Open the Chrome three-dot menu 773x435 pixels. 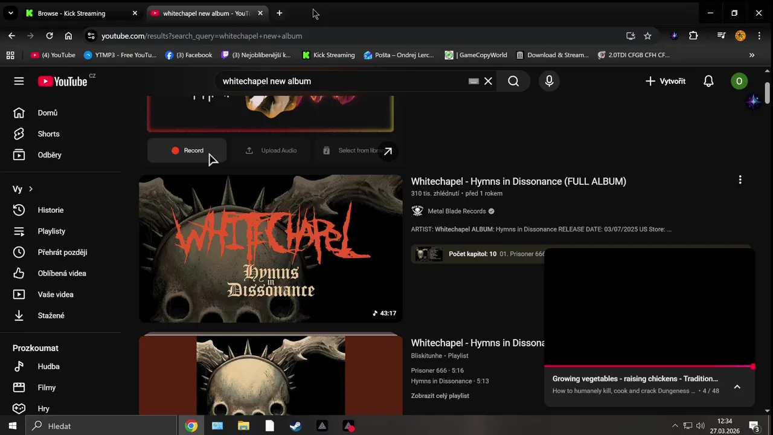759,36
